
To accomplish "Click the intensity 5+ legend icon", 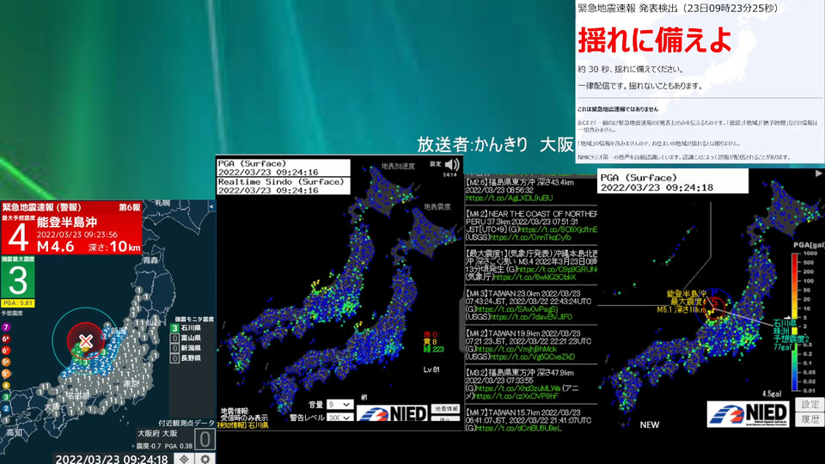I will pyautogui.click(x=6, y=363).
